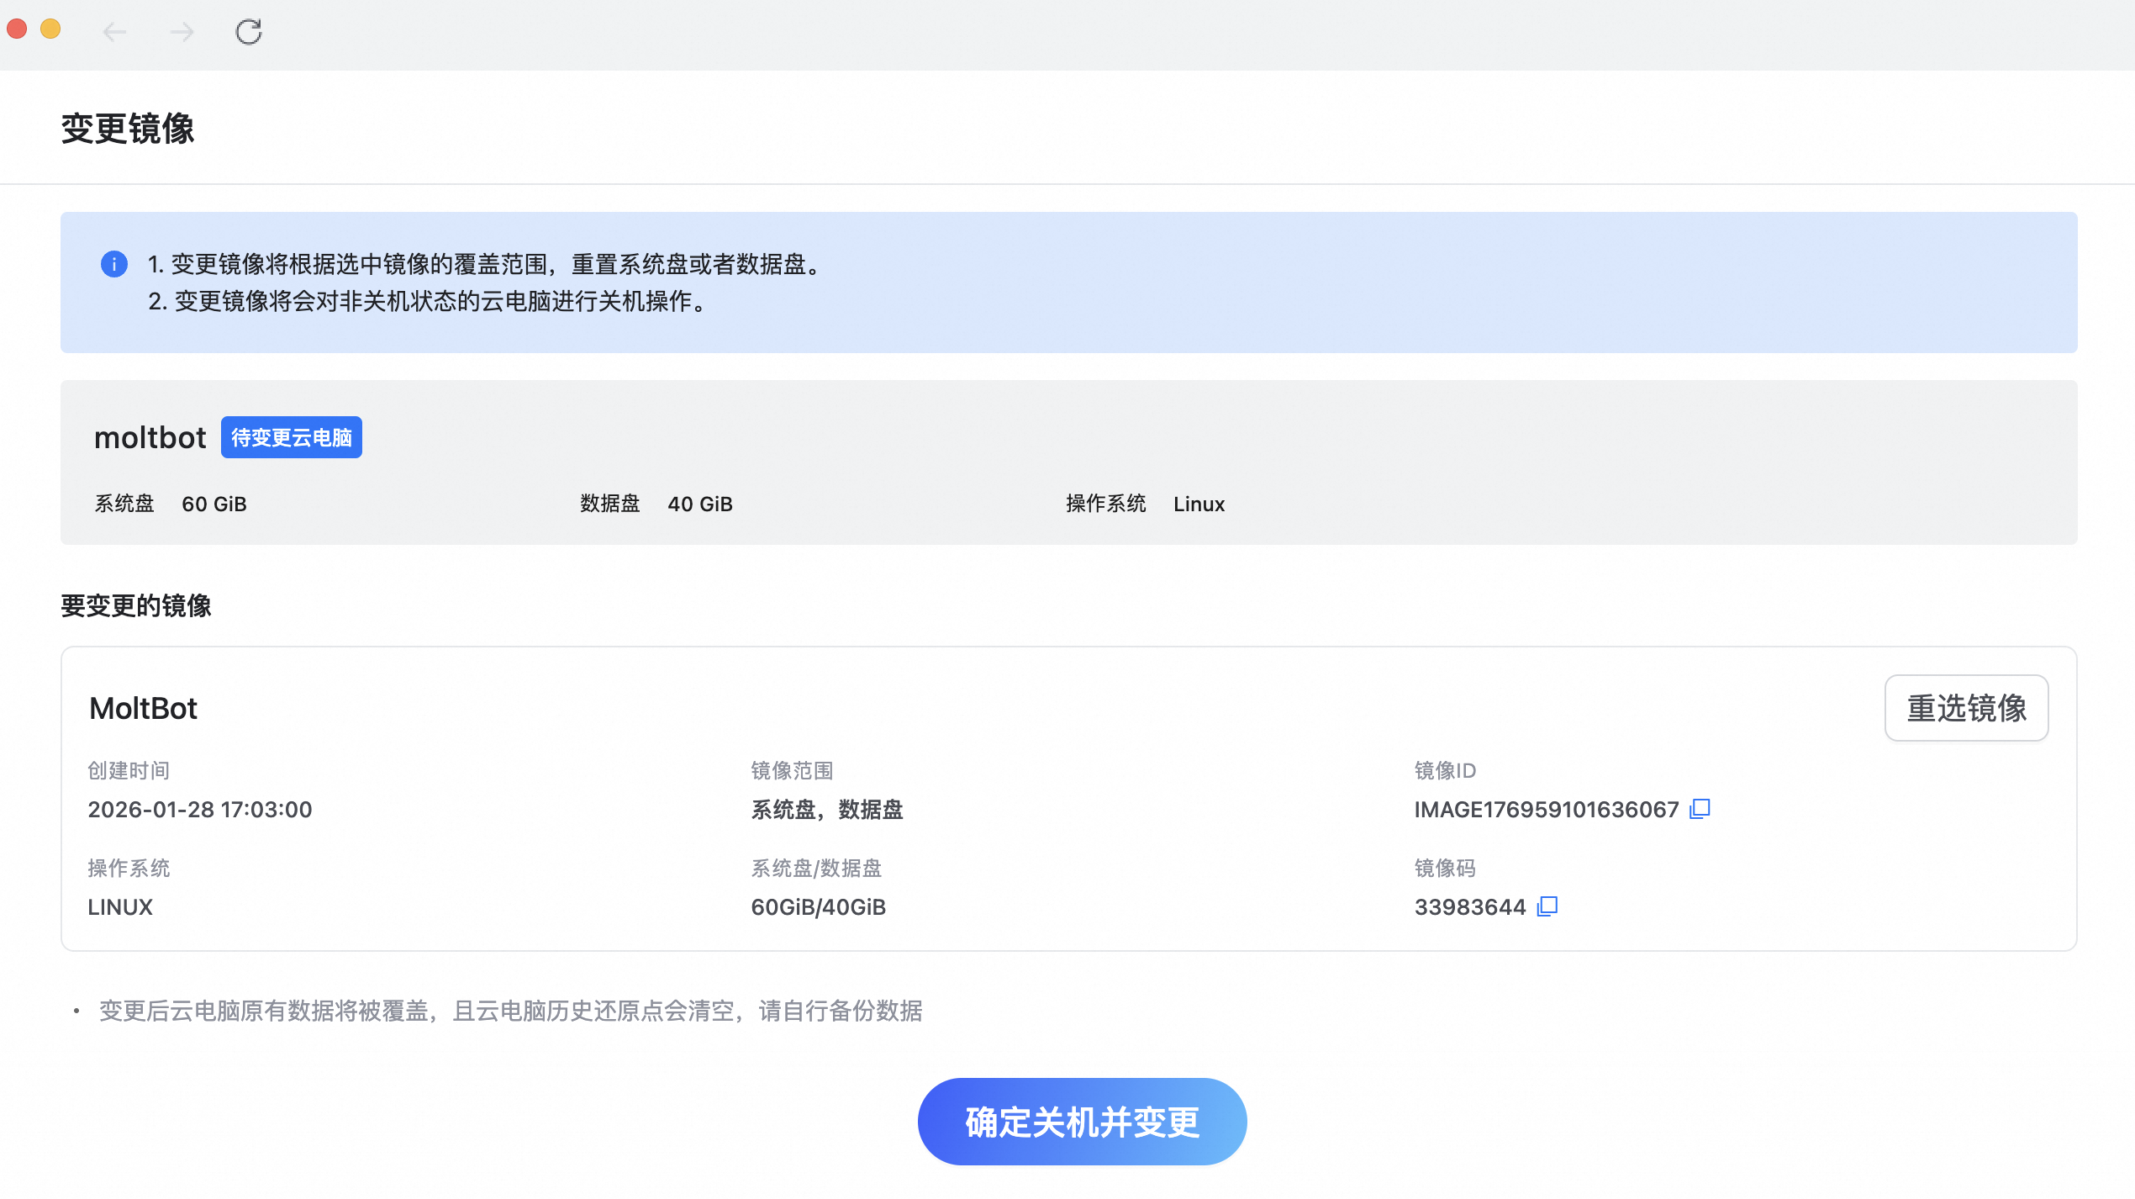Click the image ID text value
The height and width of the screenshot is (1199, 2135).
pyautogui.click(x=1545, y=810)
